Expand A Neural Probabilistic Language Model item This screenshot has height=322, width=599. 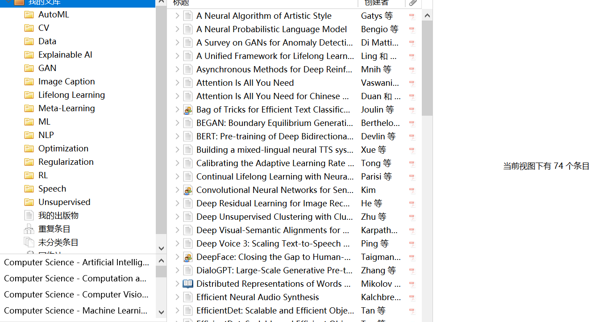(x=177, y=29)
